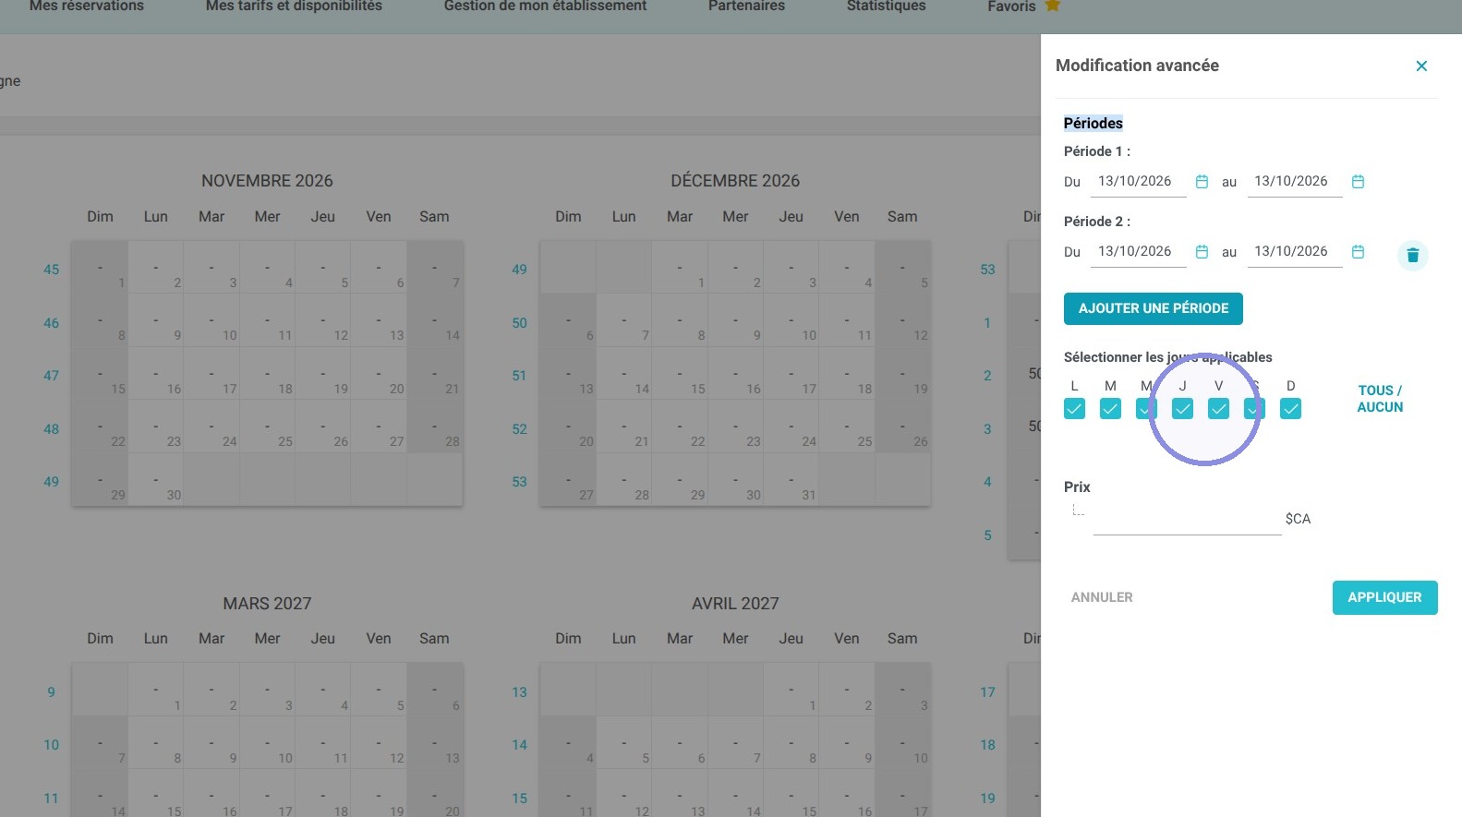Uncheck the L (lundi) checkbox

(x=1074, y=408)
